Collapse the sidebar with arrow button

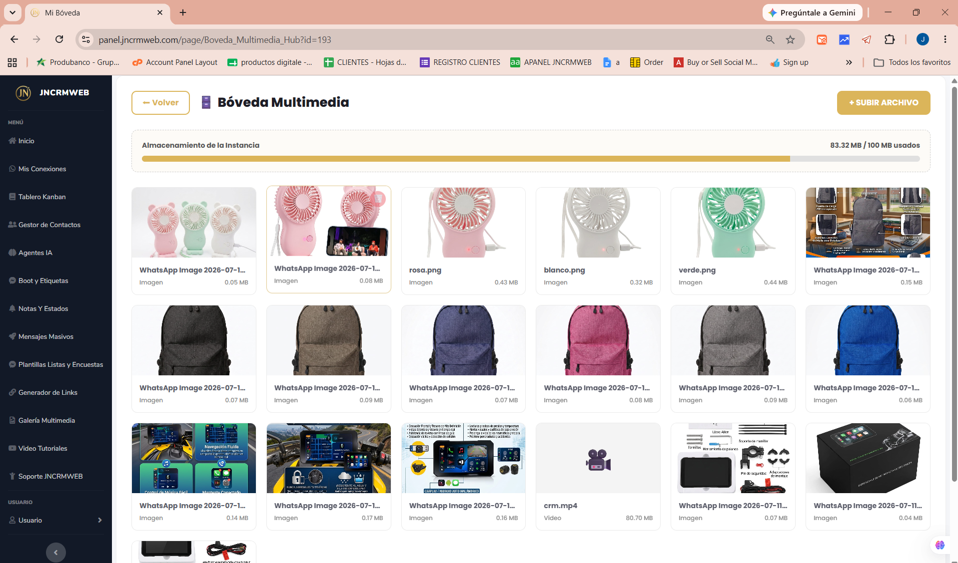[56, 553]
